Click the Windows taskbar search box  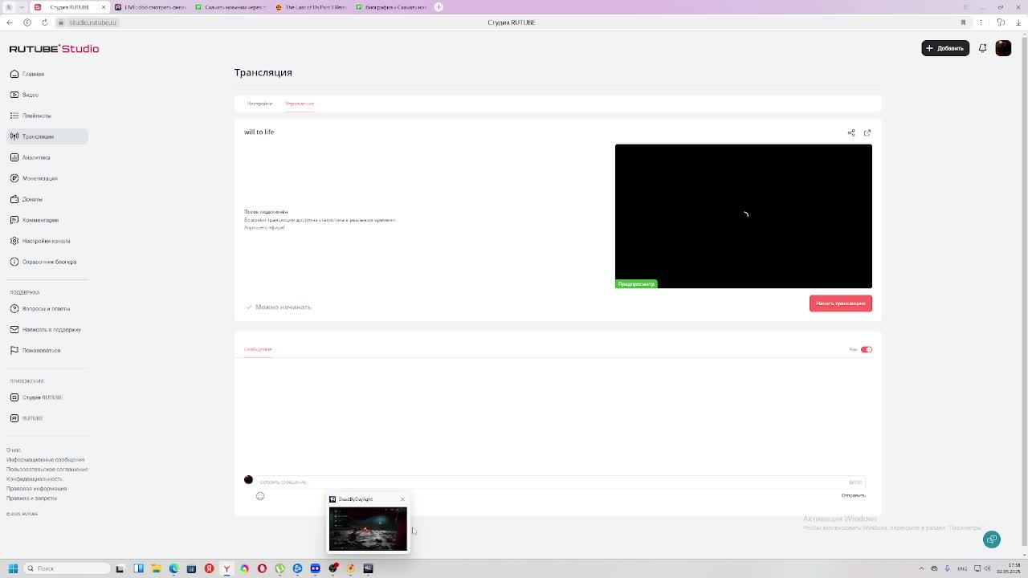66,568
